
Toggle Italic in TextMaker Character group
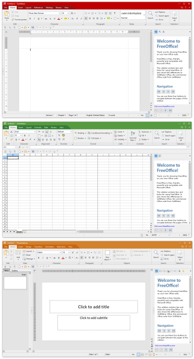(x=34, y=18)
